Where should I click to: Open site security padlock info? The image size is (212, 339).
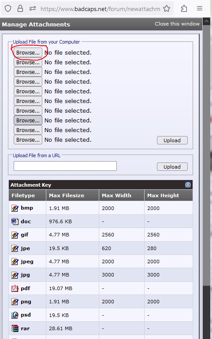[20, 9]
